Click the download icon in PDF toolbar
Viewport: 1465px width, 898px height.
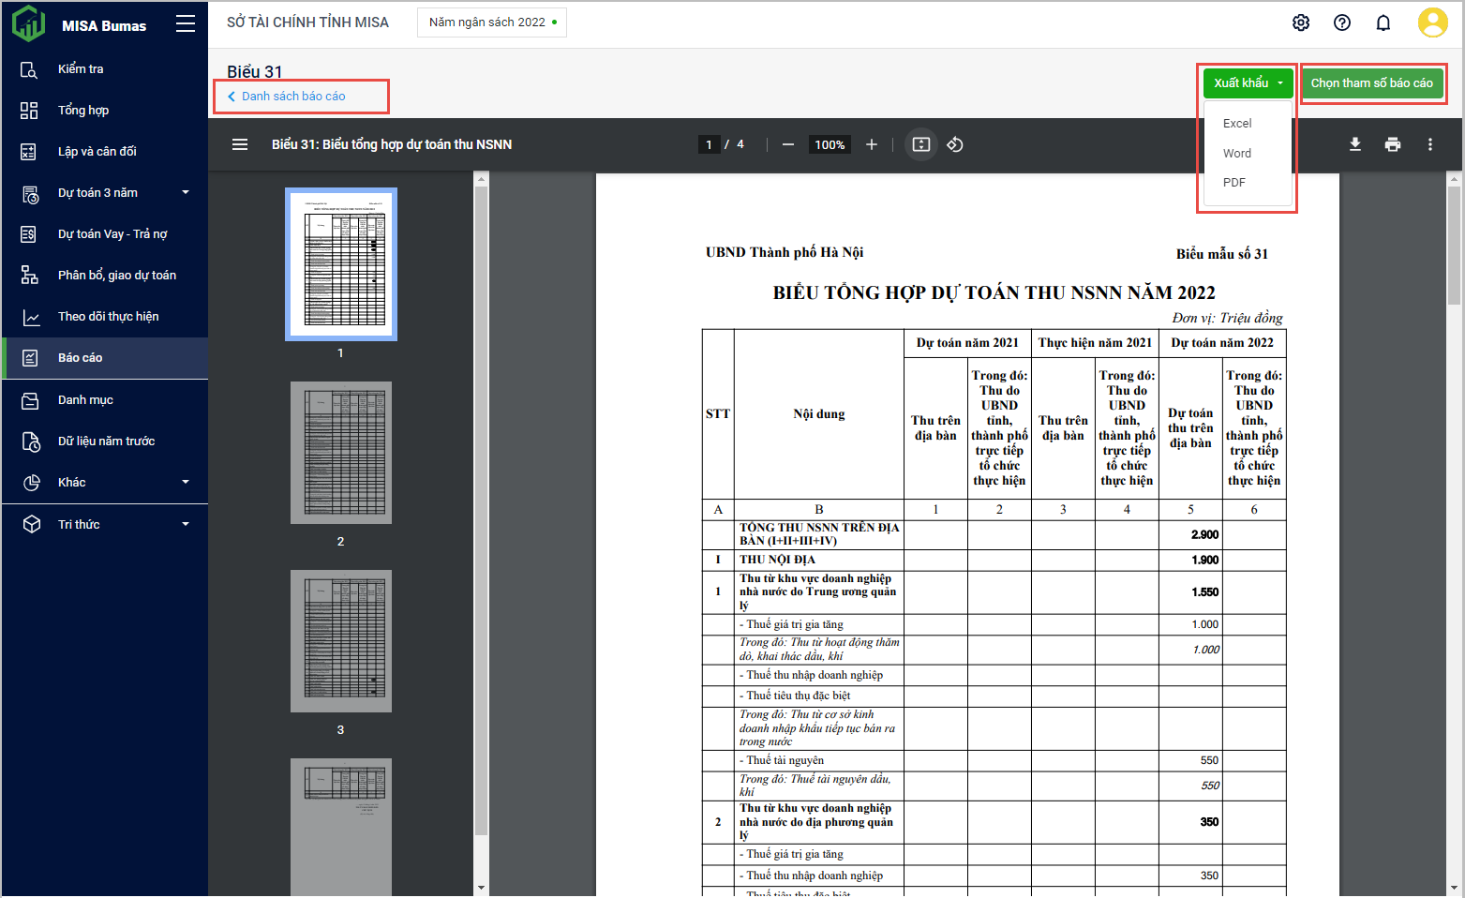pos(1354,144)
